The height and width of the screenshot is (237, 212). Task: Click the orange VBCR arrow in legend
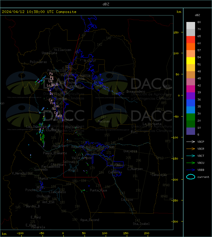[x=191, y=149]
